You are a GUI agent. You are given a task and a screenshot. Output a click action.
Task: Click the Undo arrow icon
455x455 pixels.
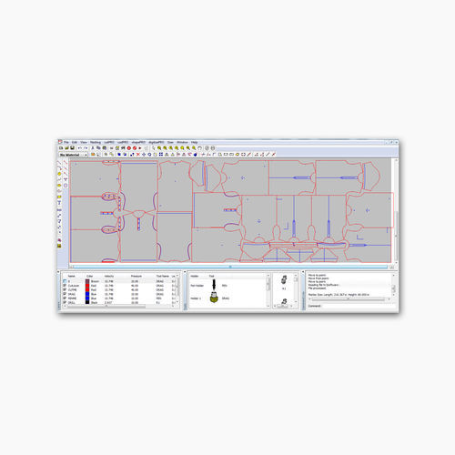[x=80, y=147]
